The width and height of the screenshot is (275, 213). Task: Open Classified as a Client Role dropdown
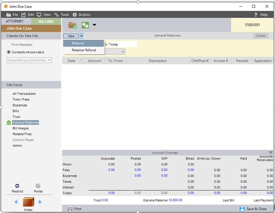pyautogui.click(x=29, y=60)
